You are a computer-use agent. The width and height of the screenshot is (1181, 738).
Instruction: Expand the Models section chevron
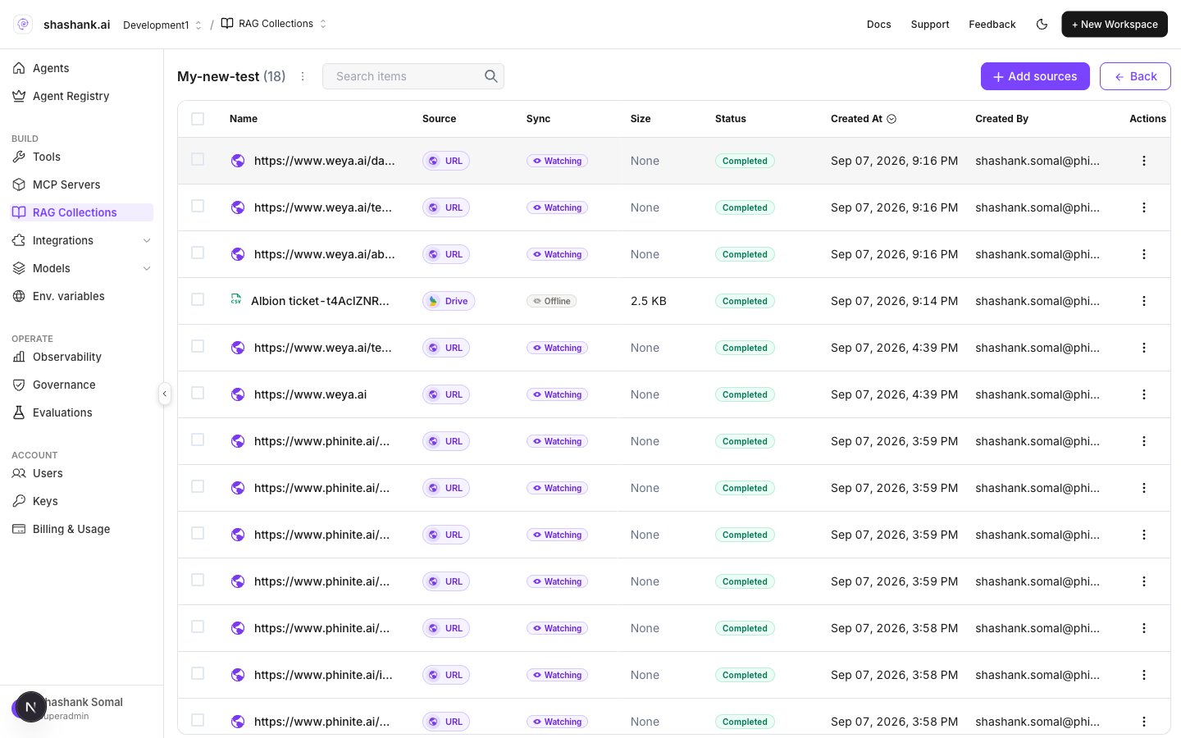(147, 268)
